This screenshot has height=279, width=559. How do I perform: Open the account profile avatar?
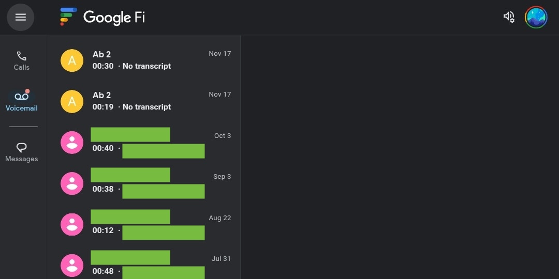[536, 17]
